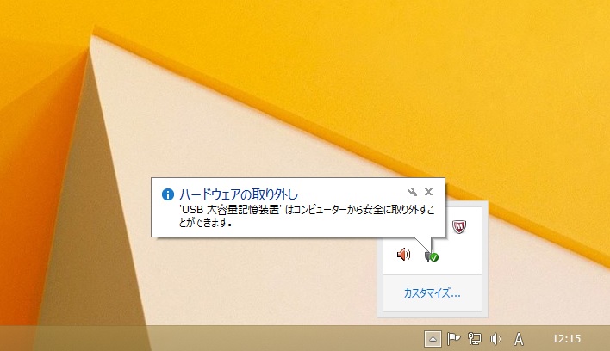
Task: Click the taskbar volume speaker icon
Action: point(495,339)
